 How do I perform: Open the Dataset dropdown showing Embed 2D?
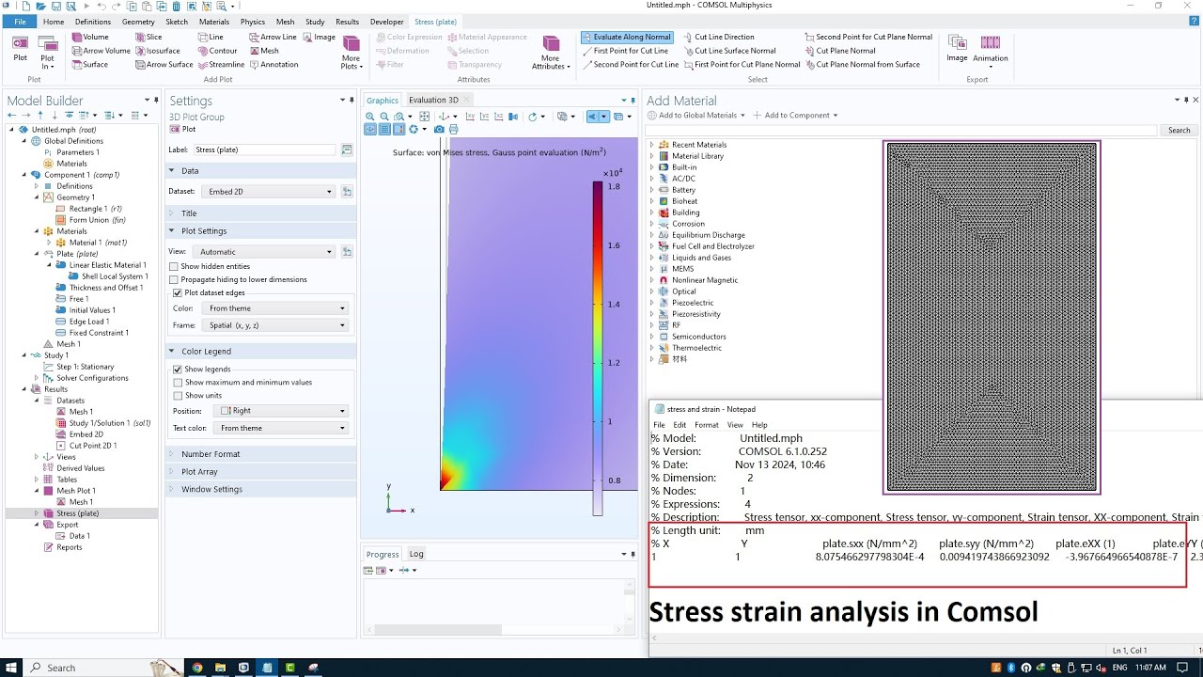point(270,192)
